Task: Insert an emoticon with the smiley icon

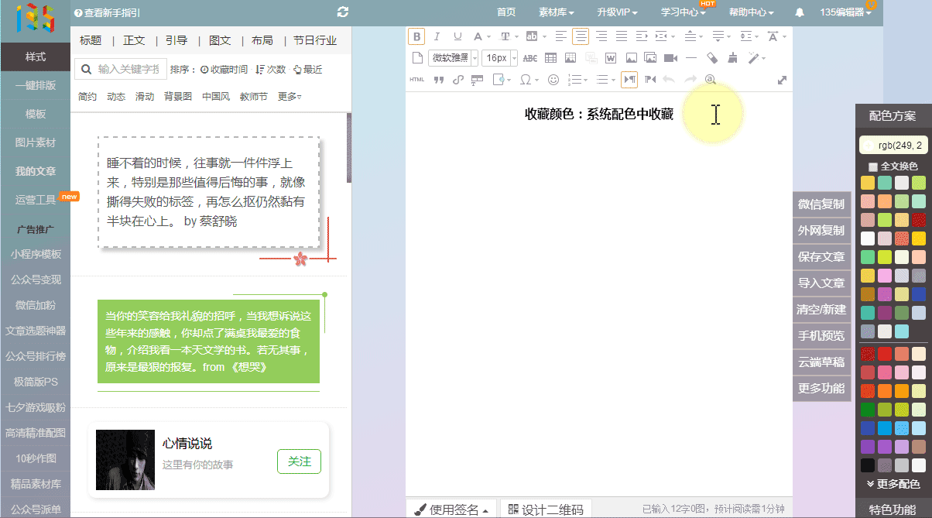Action: click(x=553, y=79)
